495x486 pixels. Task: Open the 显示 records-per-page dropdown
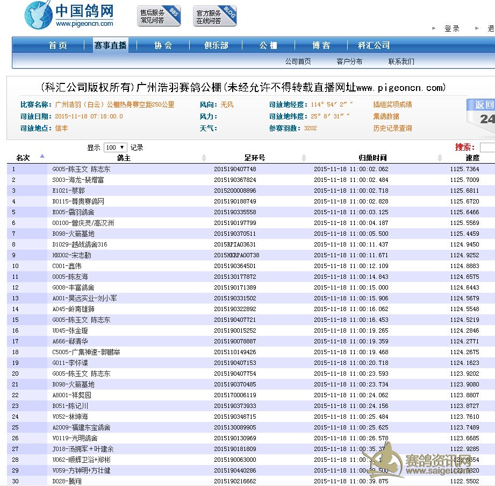[116, 147]
